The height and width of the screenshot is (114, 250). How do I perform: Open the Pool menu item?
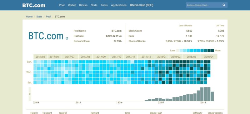62,5
